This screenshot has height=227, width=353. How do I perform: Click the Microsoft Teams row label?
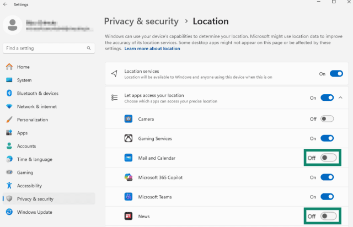[x=155, y=197]
